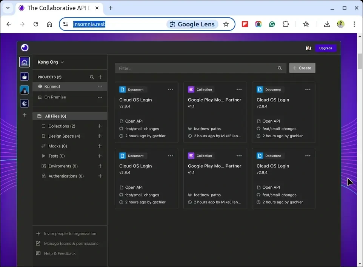Click the filter search magnifier icon
This screenshot has height=267, width=363.
coord(280,68)
